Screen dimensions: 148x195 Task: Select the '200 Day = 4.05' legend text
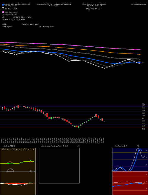pos(11,12)
